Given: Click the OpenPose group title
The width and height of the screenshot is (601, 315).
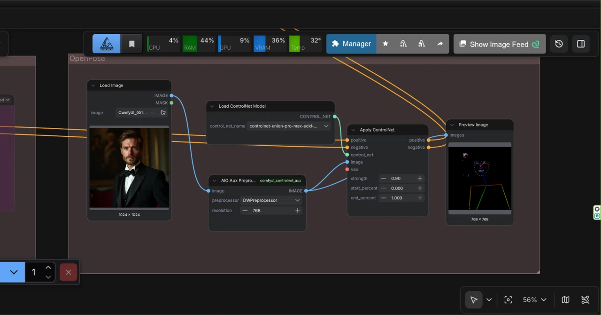Looking at the screenshot, I should point(87,58).
